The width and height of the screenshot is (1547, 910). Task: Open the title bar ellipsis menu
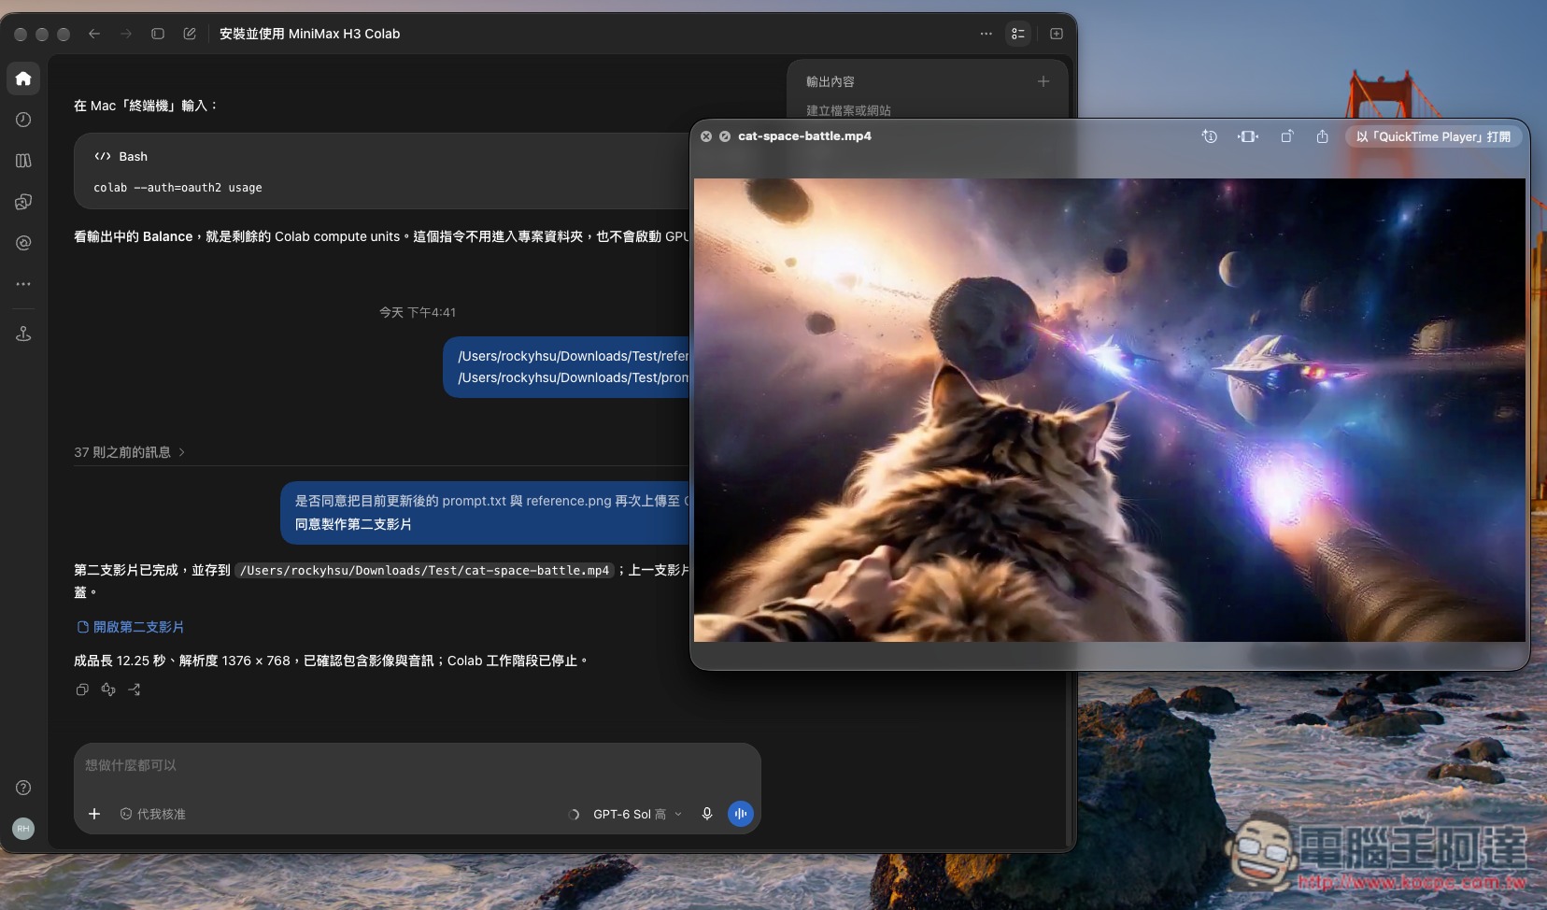[986, 34]
